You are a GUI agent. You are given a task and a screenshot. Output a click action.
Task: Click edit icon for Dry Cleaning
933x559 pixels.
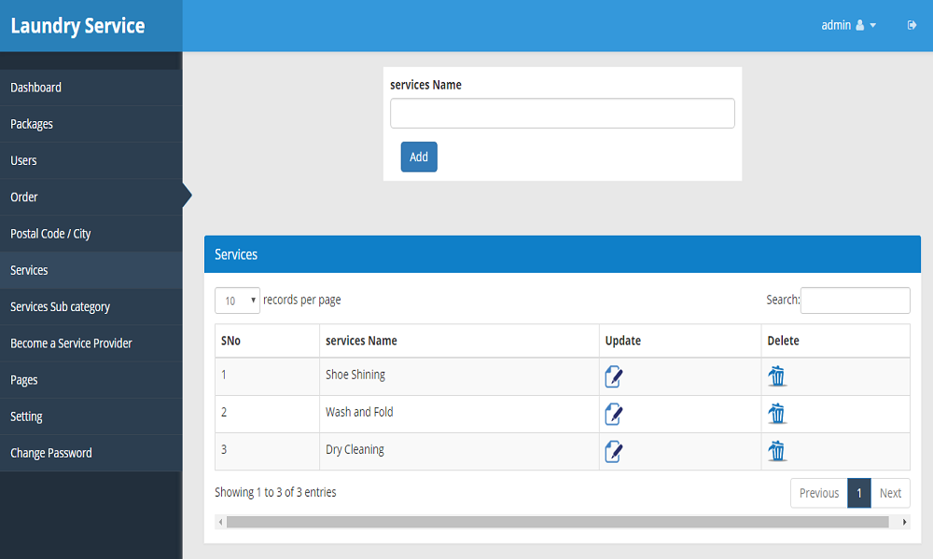[613, 452]
